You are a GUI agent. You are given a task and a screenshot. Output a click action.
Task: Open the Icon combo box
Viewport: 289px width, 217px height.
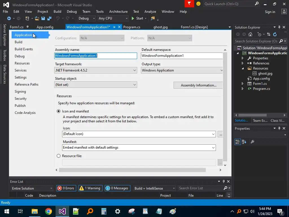139,134
